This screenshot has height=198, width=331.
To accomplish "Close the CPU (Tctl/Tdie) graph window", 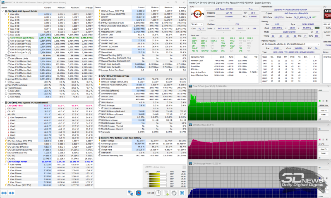I will [328, 125].
